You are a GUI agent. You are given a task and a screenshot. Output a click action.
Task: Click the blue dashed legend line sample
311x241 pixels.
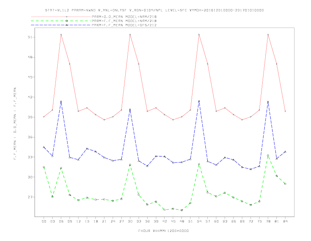(61, 25)
